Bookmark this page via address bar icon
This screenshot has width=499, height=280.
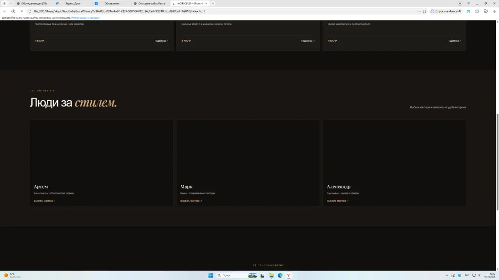[x=424, y=11]
